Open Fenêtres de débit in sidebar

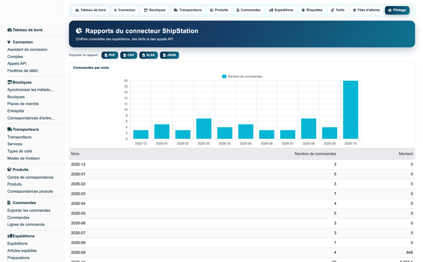pyautogui.click(x=23, y=71)
